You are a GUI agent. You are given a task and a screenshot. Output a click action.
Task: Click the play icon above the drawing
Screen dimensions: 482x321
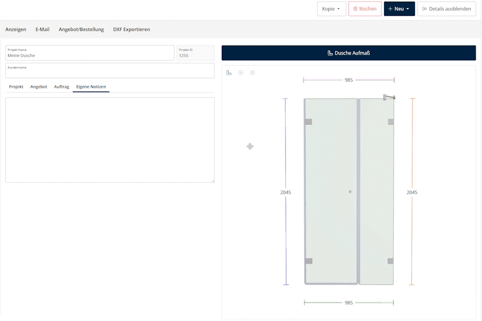click(x=241, y=73)
